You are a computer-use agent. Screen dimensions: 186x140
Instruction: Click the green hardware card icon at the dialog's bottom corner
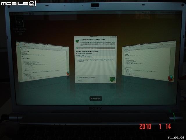(112, 80)
